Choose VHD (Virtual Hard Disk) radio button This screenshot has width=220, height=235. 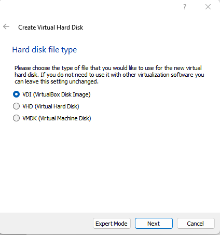(46, 106)
